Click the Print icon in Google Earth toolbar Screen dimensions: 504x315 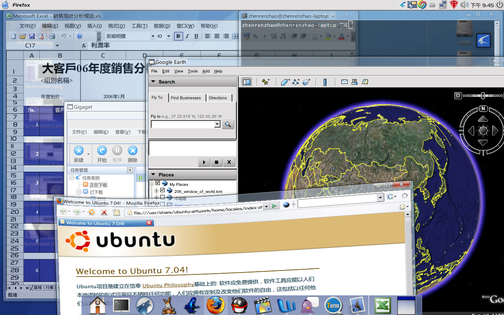(354, 82)
